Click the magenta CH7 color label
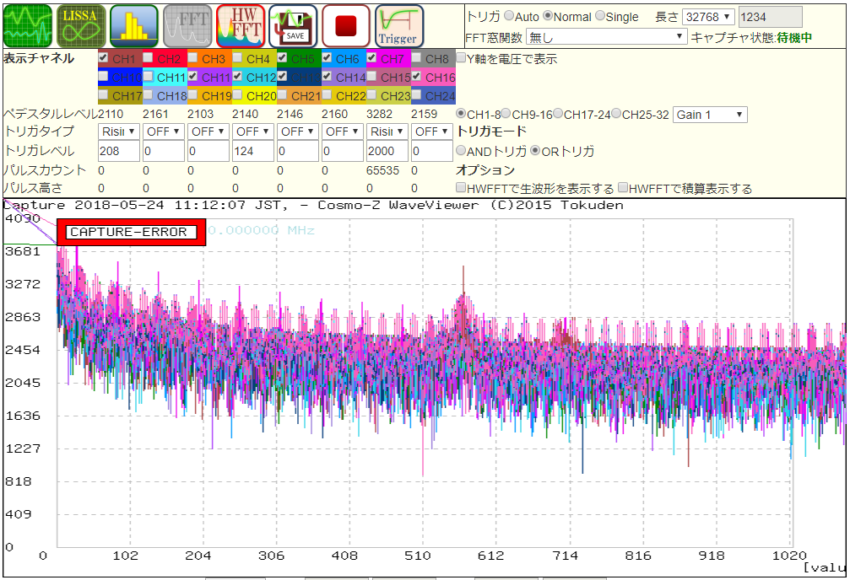 (x=392, y=59)
